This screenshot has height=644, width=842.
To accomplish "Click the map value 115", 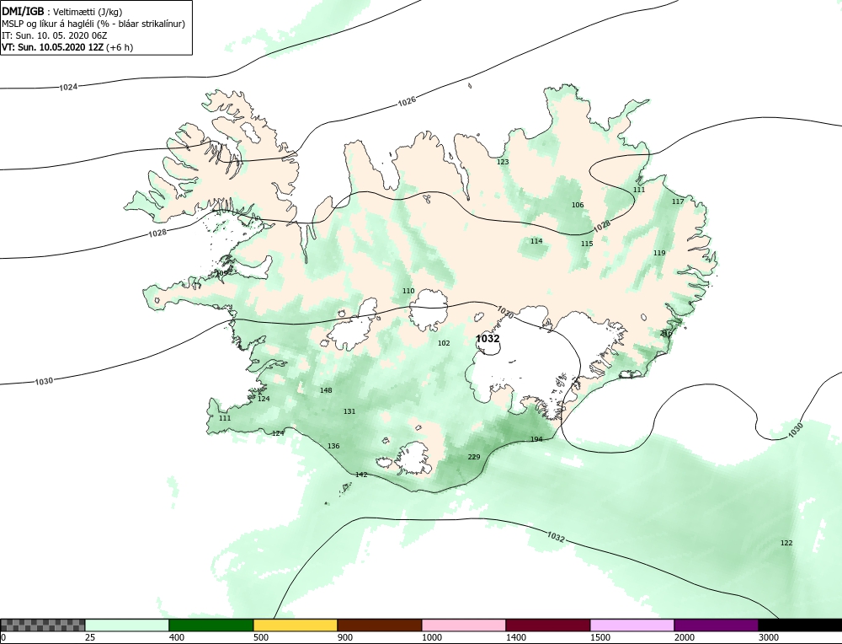I will tap(587, 244).
